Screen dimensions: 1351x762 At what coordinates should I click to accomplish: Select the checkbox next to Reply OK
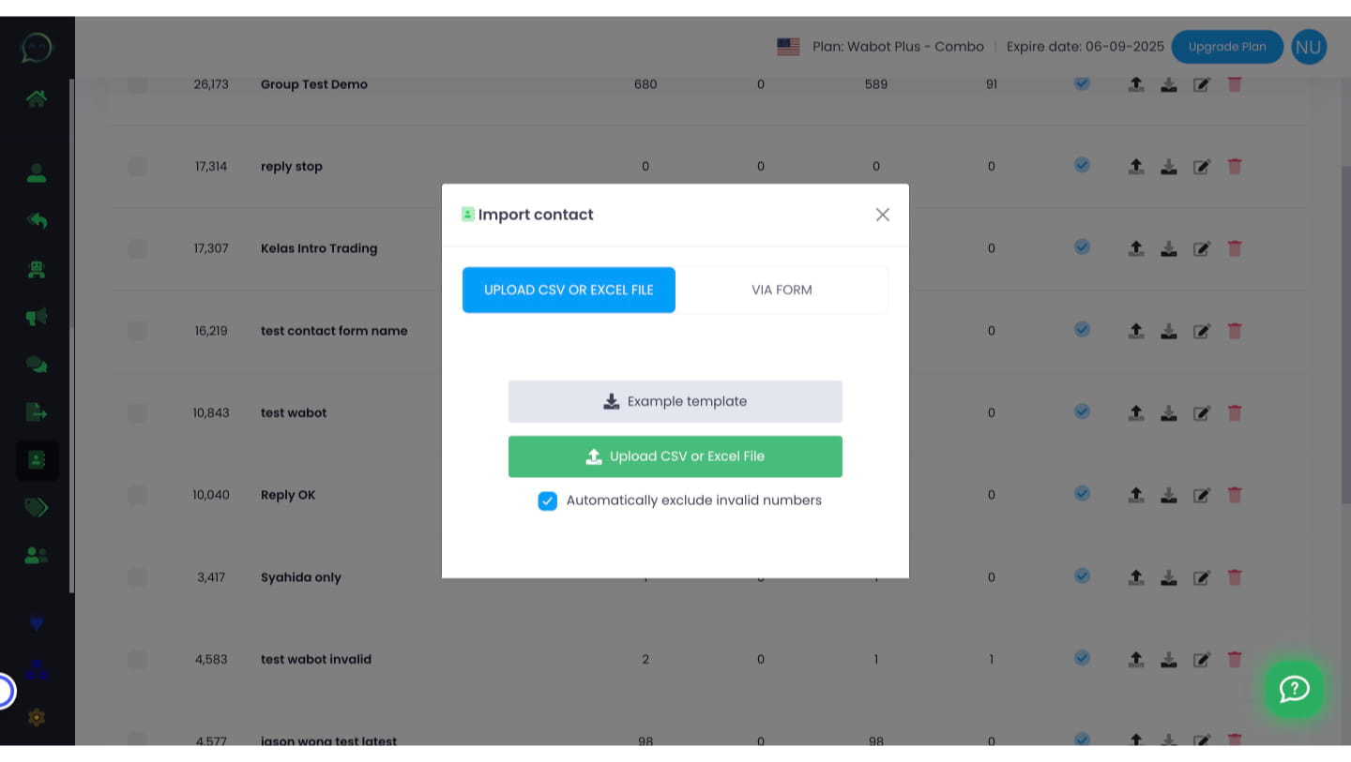pos(137,494)
